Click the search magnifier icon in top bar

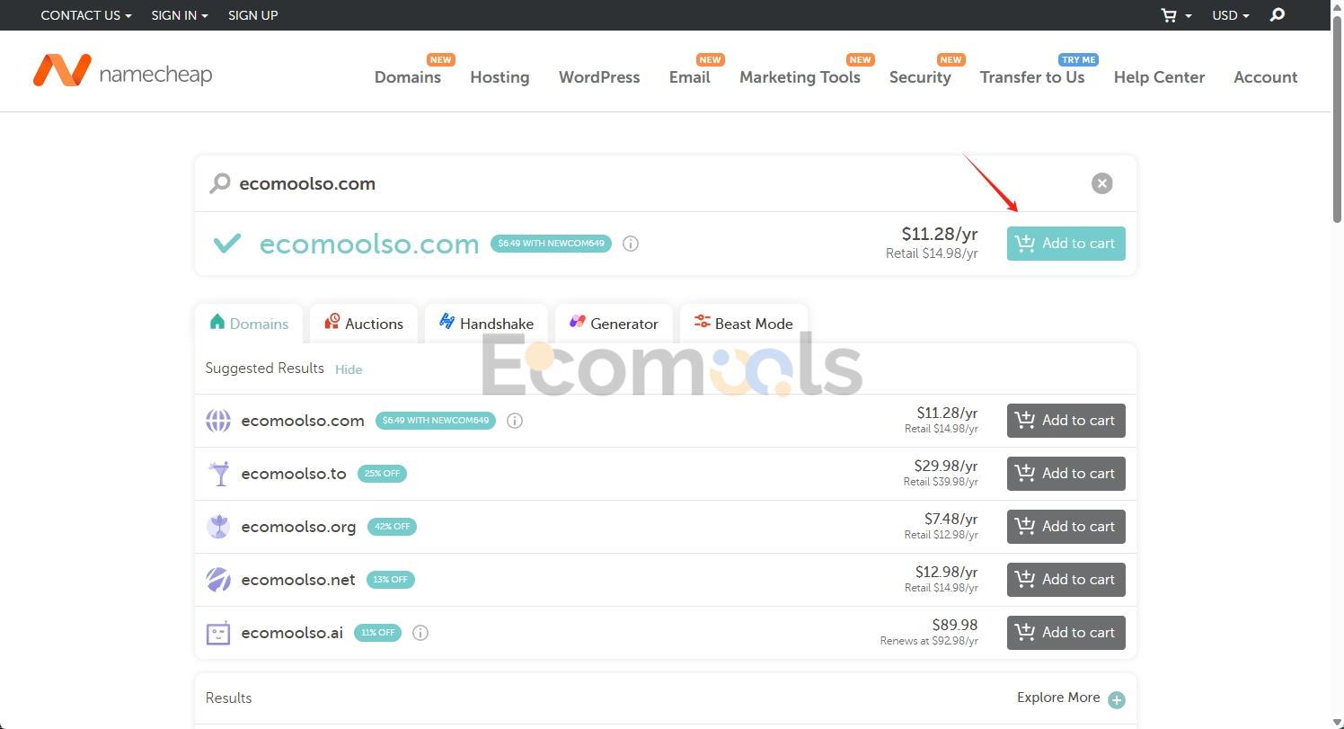coord(1278,15)
